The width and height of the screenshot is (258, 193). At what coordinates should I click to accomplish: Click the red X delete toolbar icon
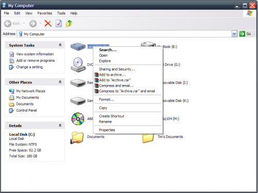coord(48,23)
